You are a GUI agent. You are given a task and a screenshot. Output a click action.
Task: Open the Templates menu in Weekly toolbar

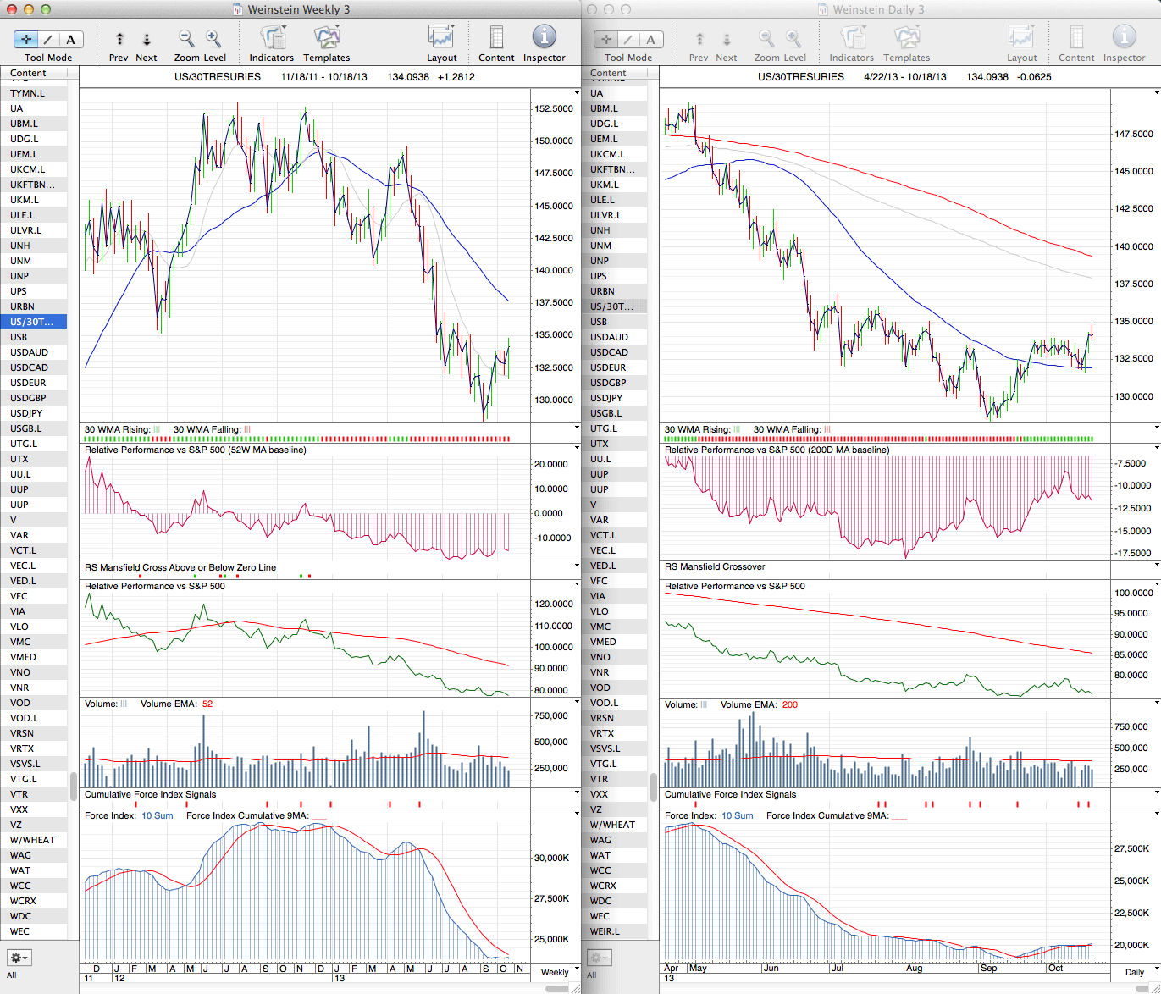pyautogui.click(x=326, y=38)
